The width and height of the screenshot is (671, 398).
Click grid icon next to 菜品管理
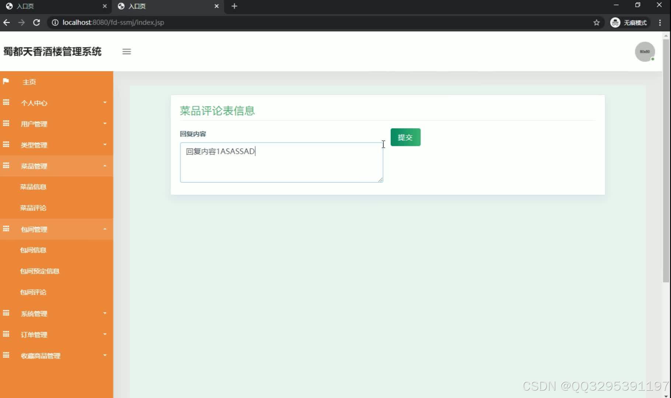[6, 165]
